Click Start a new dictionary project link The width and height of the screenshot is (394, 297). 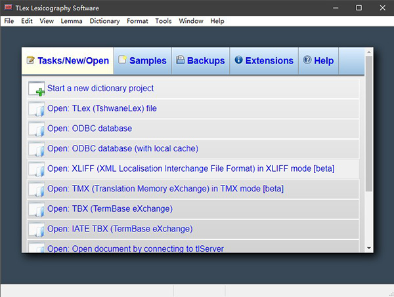click(x=100, y=89)
